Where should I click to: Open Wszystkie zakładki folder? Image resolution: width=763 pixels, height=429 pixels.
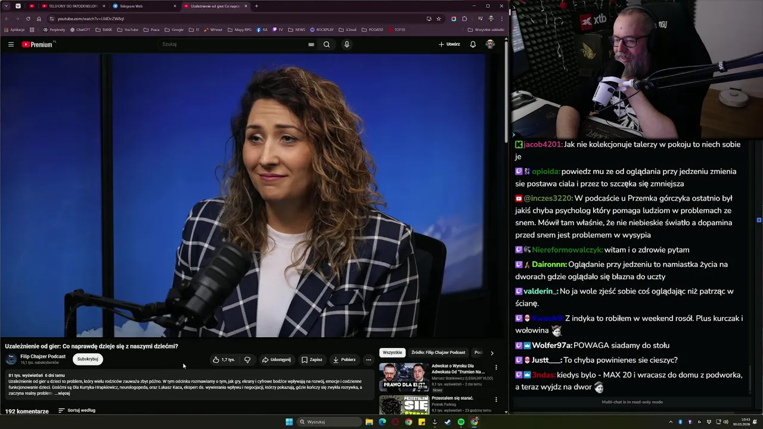pos(486,30)
